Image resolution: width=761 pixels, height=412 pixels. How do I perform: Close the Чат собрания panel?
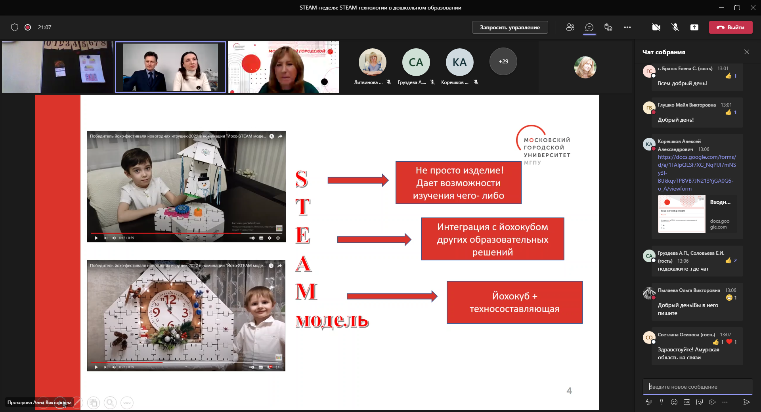tap(747, 52)
